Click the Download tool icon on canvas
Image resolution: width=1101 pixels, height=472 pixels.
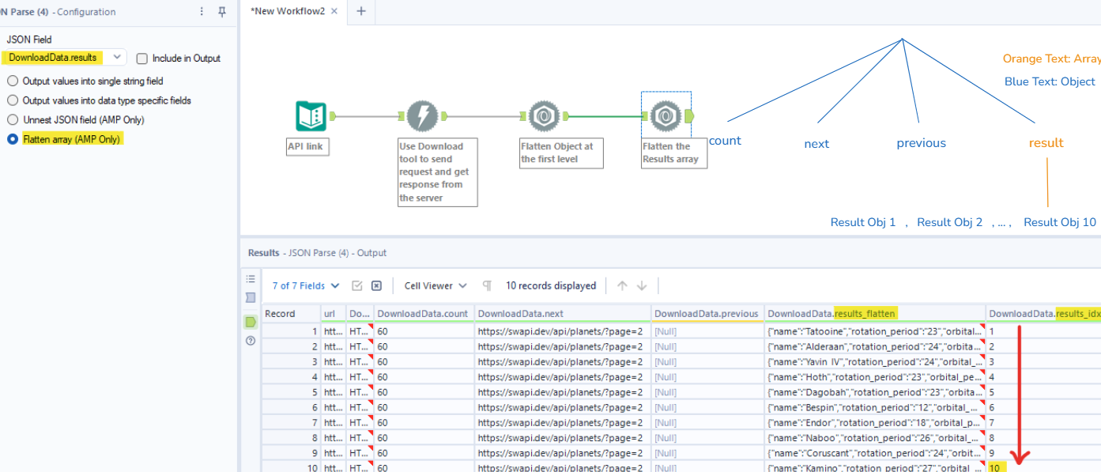pos(422,116)
